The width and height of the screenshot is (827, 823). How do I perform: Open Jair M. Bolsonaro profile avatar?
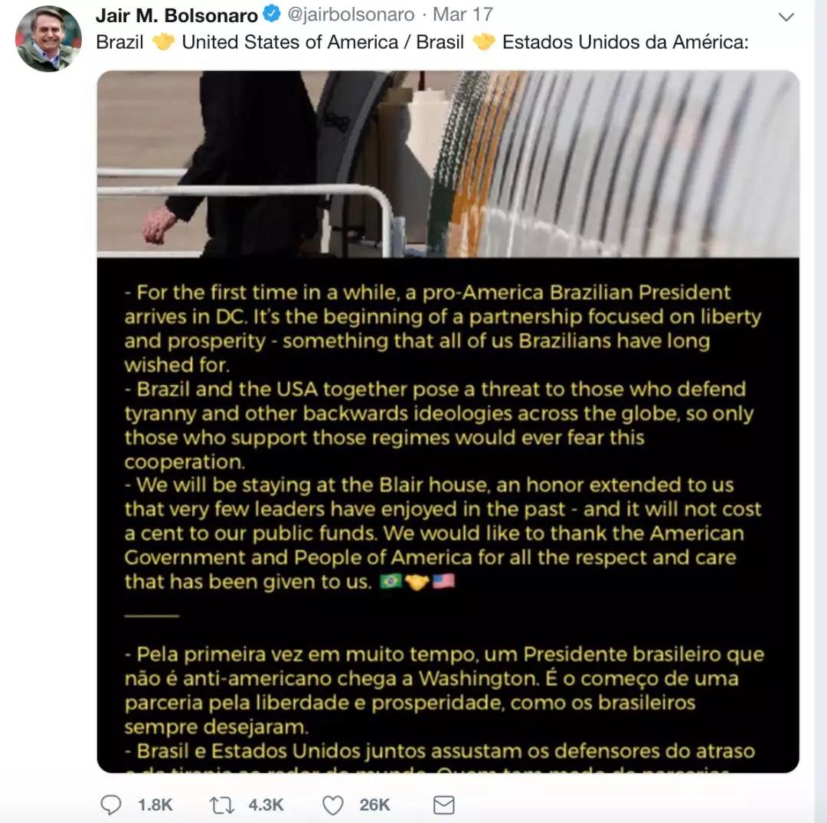tap(48, 38)
